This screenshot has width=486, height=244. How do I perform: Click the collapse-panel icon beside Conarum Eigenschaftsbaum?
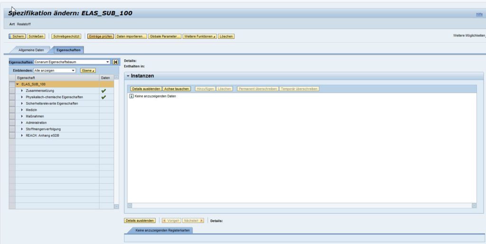(x=115, y=62)
